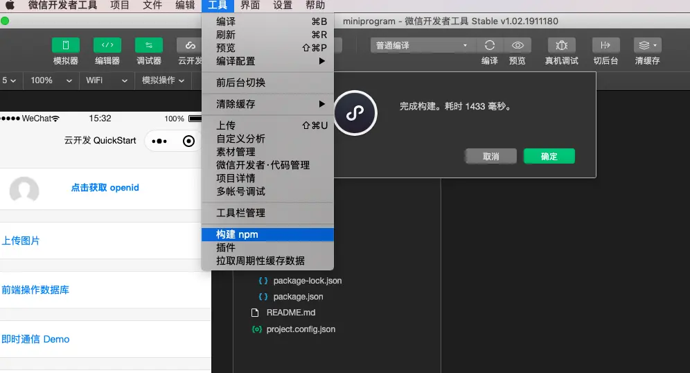The width and height of the screenshot is (690, 373).
Task: Choose 插件 in the tools menu
Action: [267, 248]
